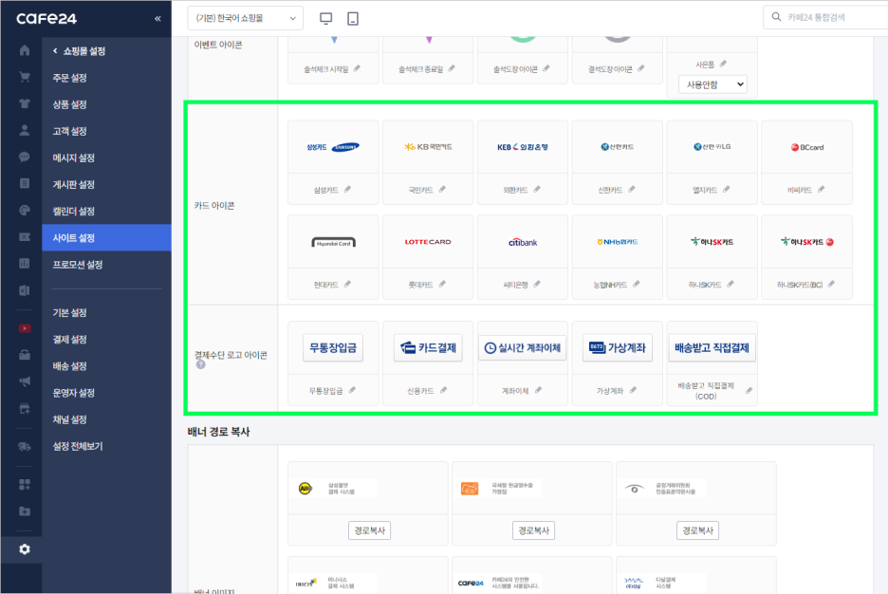The height and width of the screenshot is (594, 888).
Task: Open 운영자 설정 menu
Action: click(74, 393)
